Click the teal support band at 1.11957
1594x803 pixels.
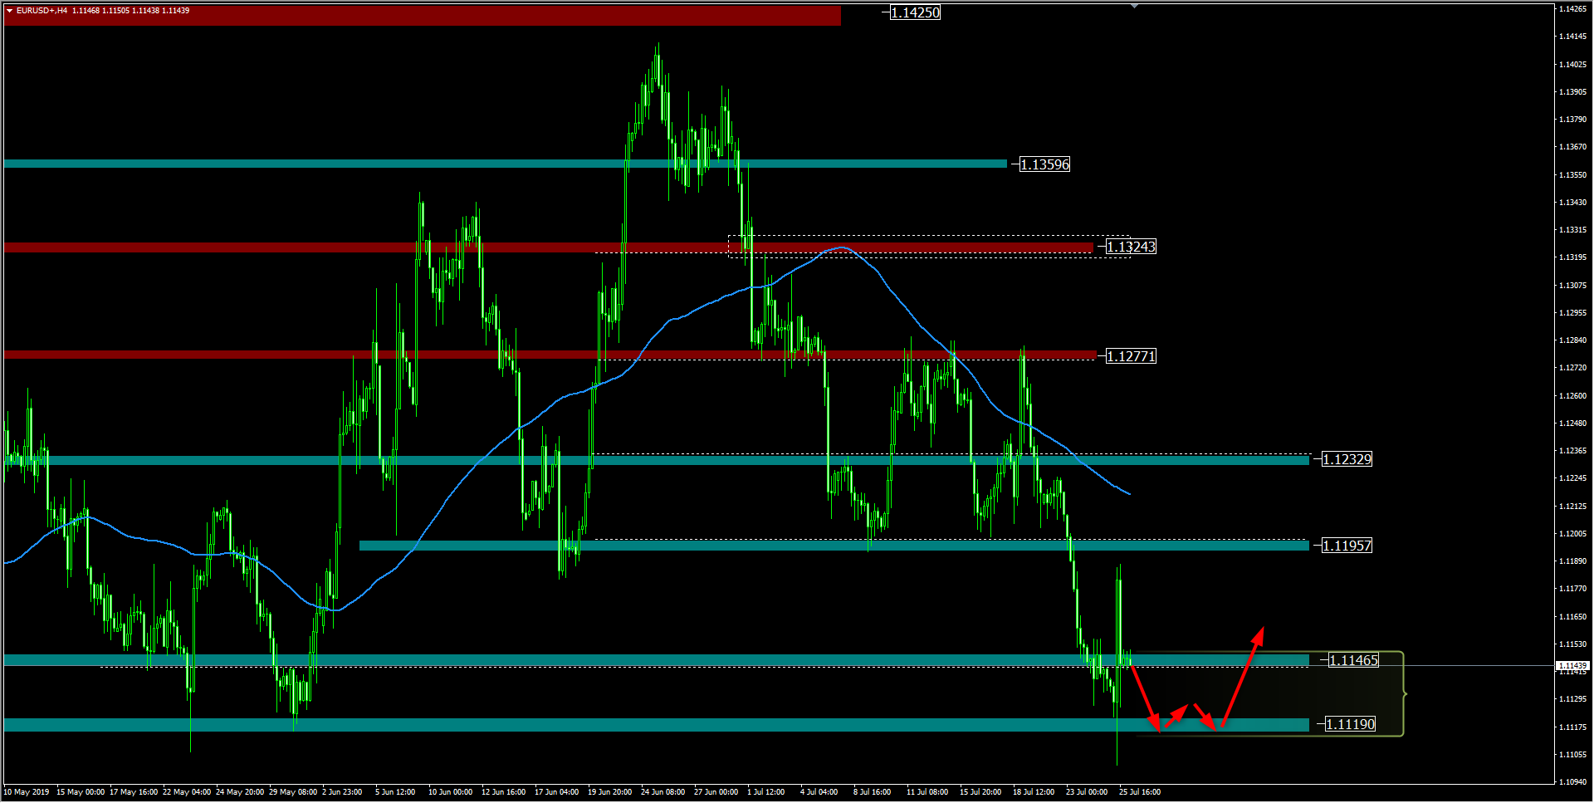[x=830, y=546]
